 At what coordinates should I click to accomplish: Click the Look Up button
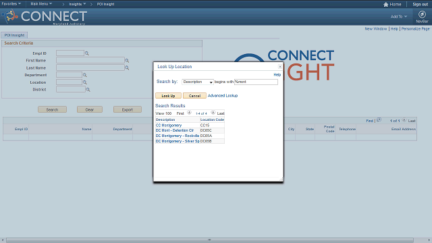(x=168, y=96)
